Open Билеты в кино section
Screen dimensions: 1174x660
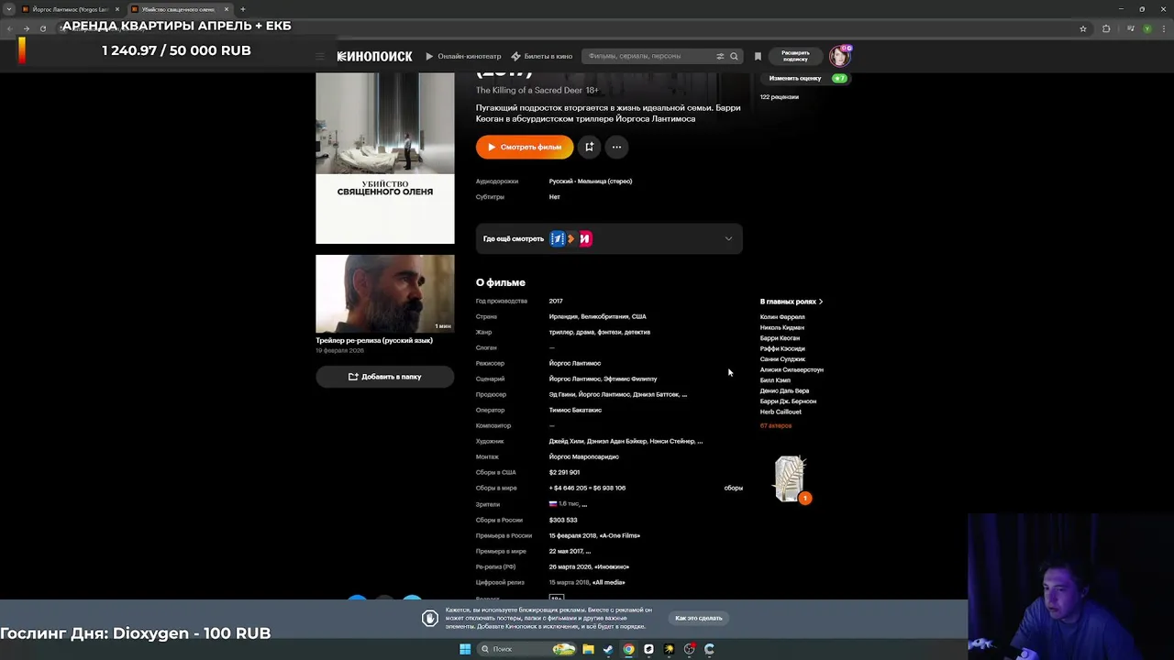click(542, 56)
